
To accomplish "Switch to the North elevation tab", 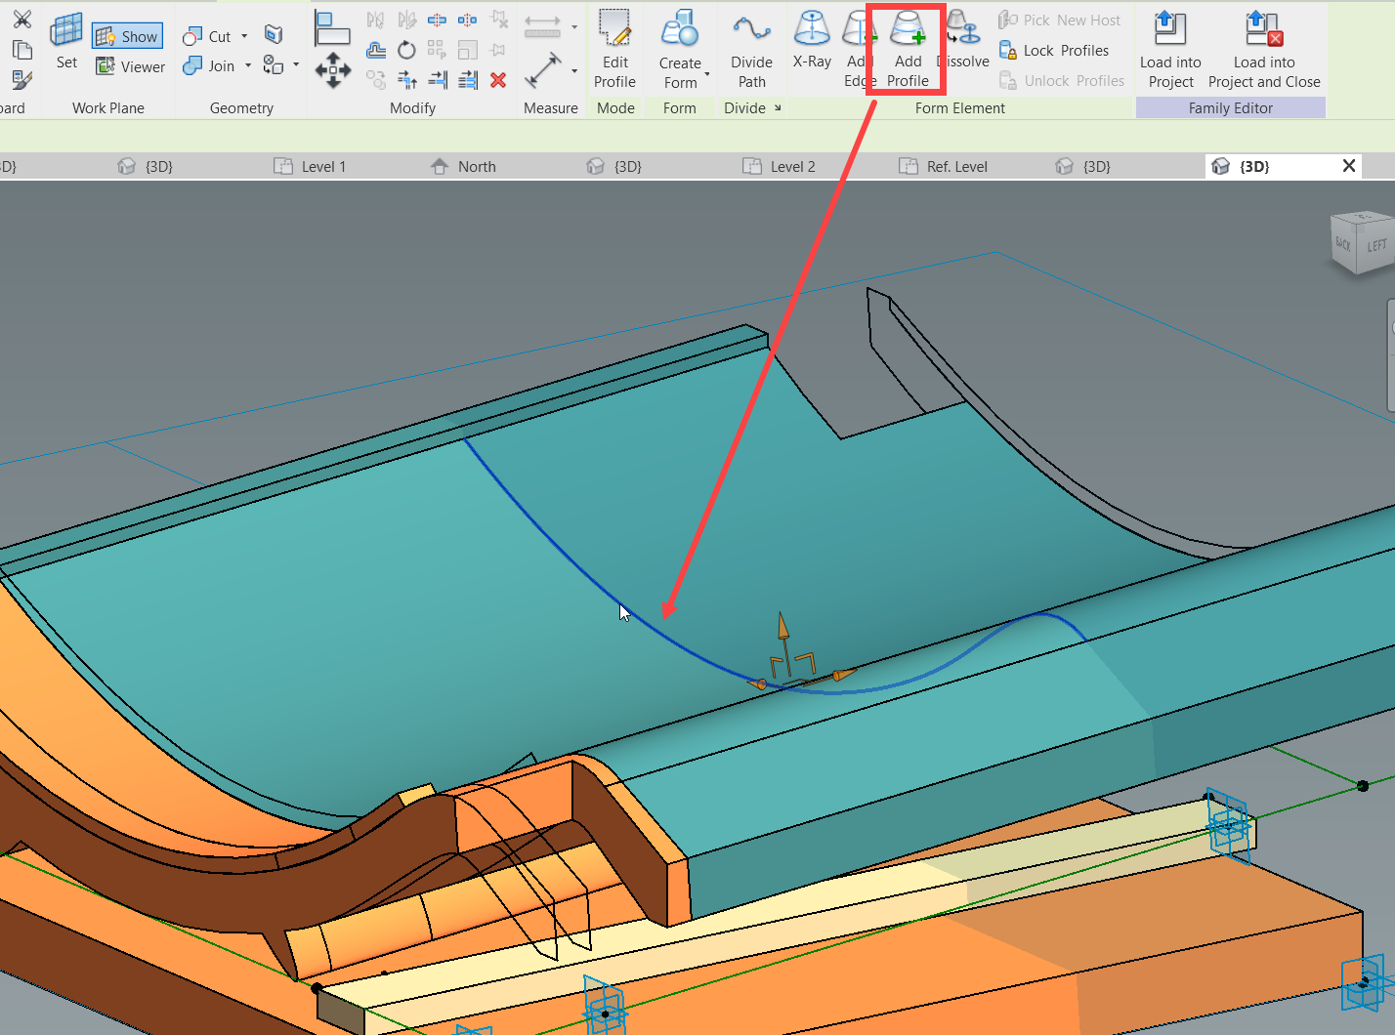I will [476, 166].
